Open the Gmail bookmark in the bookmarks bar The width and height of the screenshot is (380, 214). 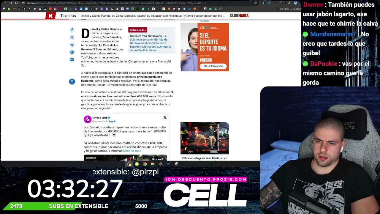(x=14, y=9)
